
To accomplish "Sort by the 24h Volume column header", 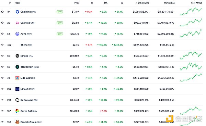I will tap(142, 3).
